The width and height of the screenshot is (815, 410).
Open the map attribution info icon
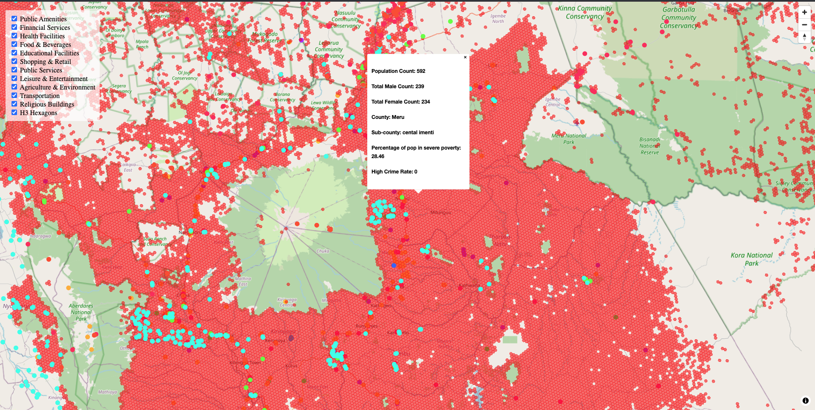tap(805, 401)
